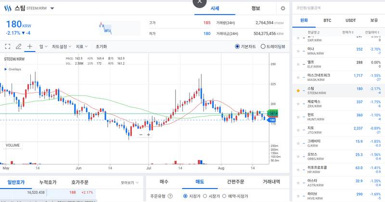Viewport: 385px width, 202px height.
Task: Click the VOLUME label button
Action: [13, 146]
